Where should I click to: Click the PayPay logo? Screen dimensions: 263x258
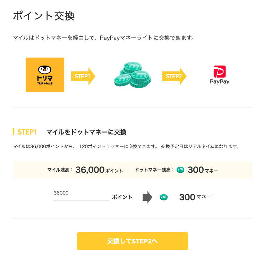coord(220,75)
